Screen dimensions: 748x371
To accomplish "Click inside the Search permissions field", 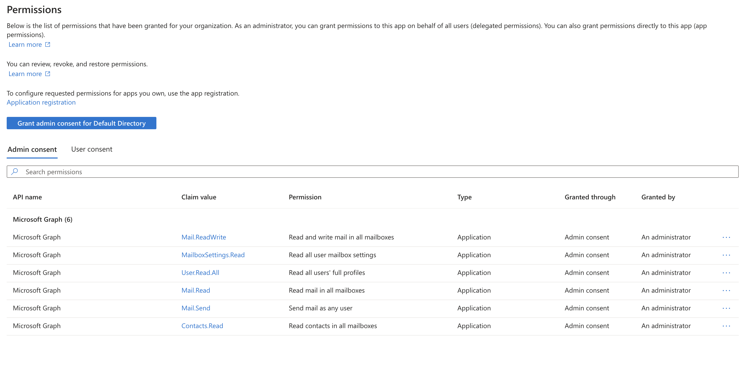I will click(x=174, y=172).
